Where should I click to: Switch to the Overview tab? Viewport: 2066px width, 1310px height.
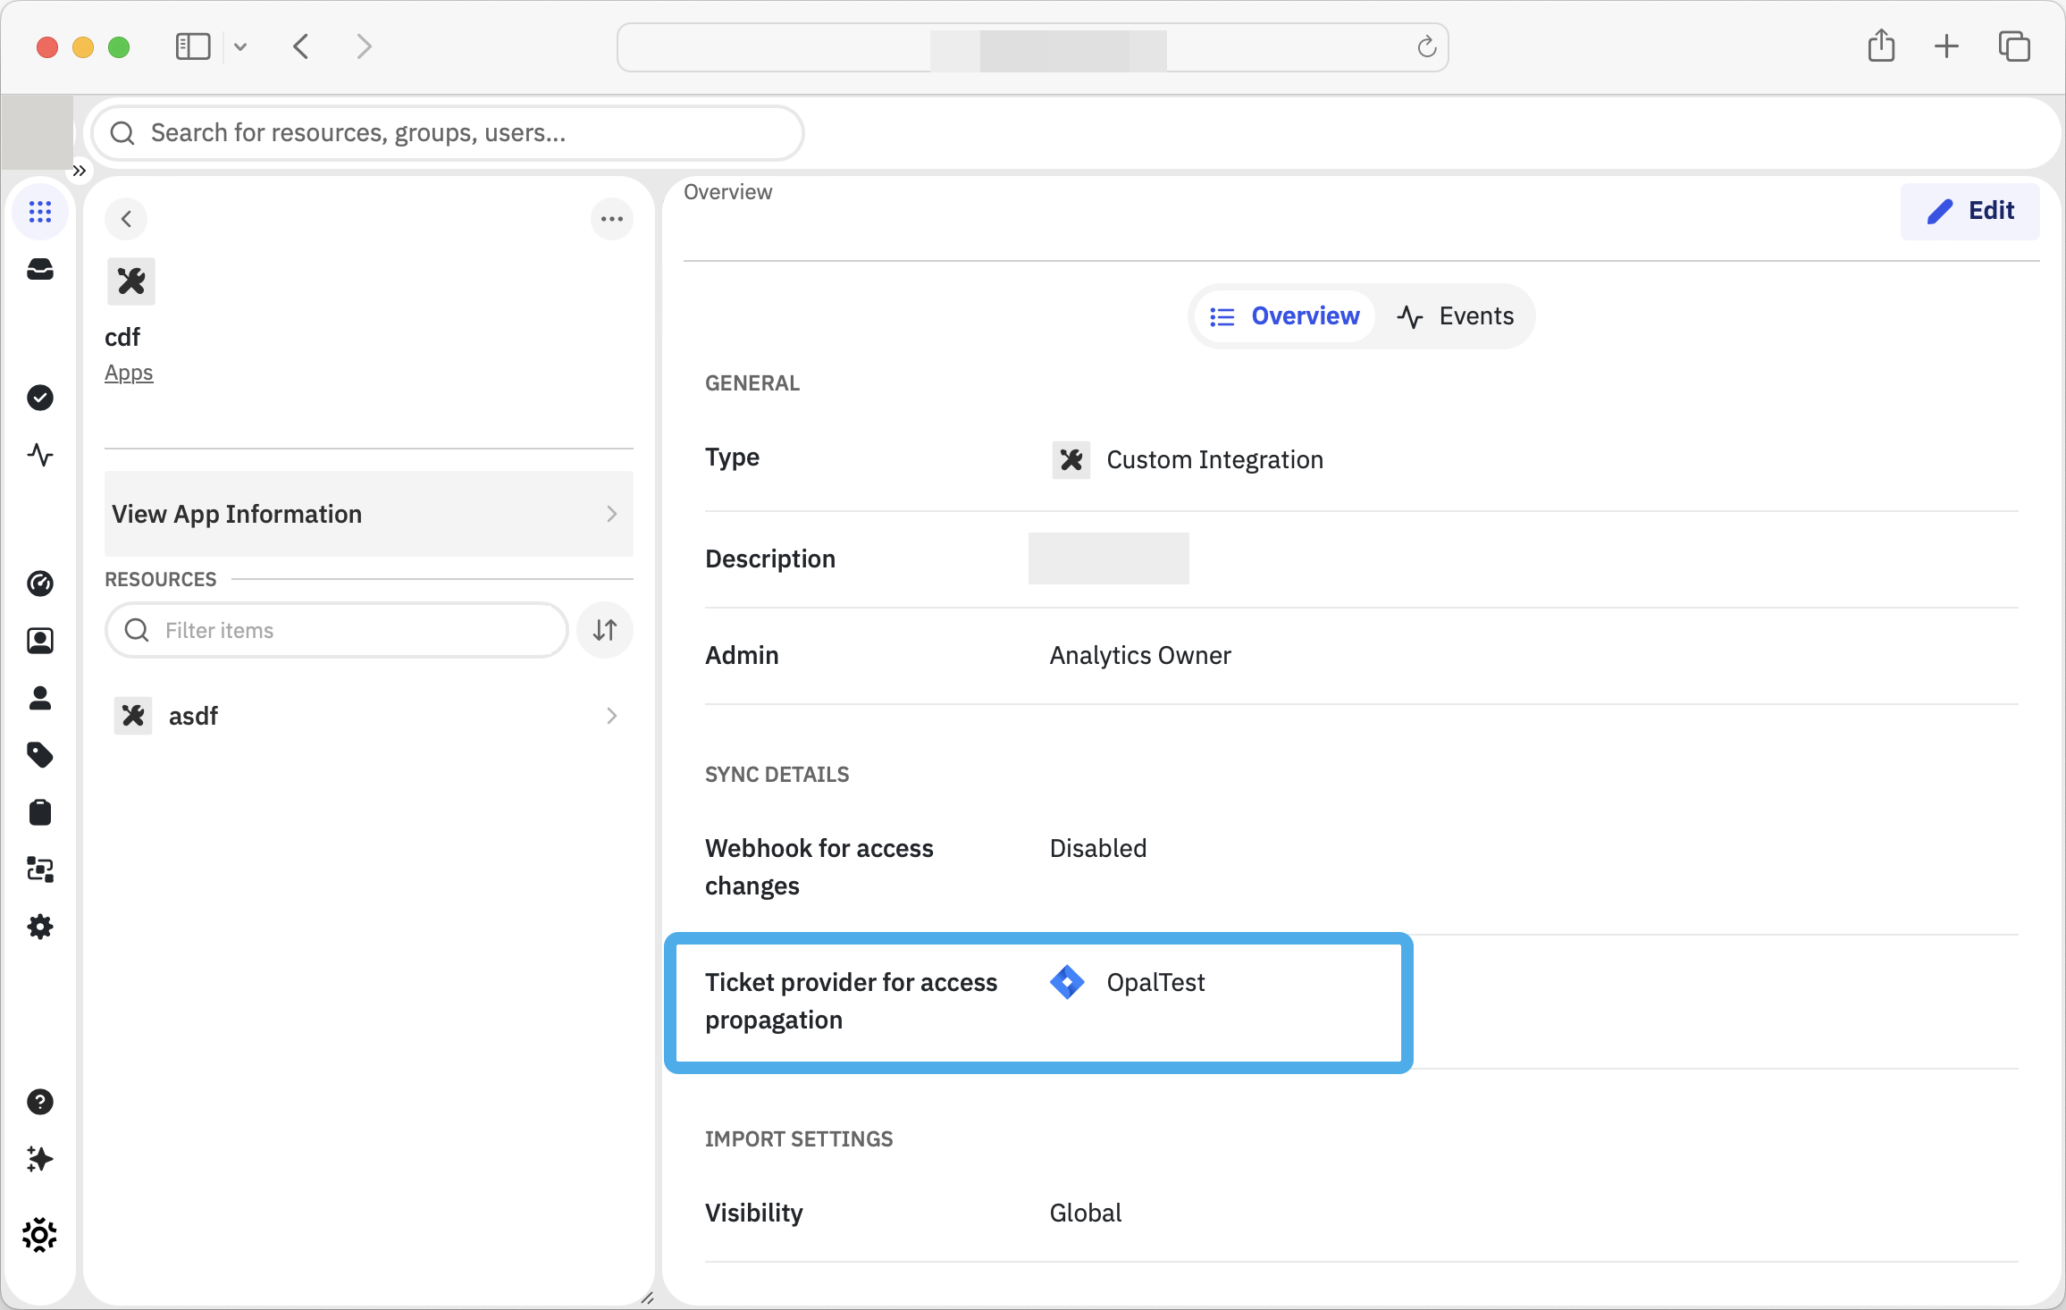1284,316
